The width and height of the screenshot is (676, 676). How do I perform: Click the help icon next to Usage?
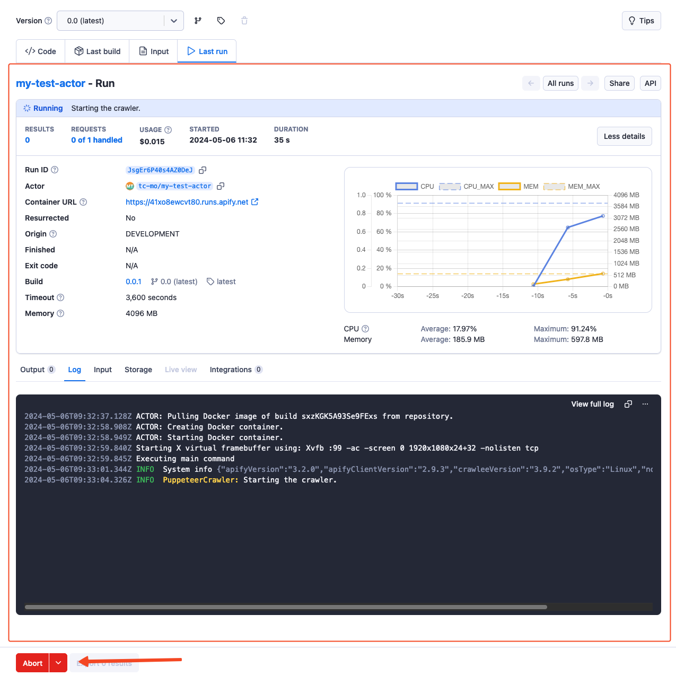pos(168,130)
